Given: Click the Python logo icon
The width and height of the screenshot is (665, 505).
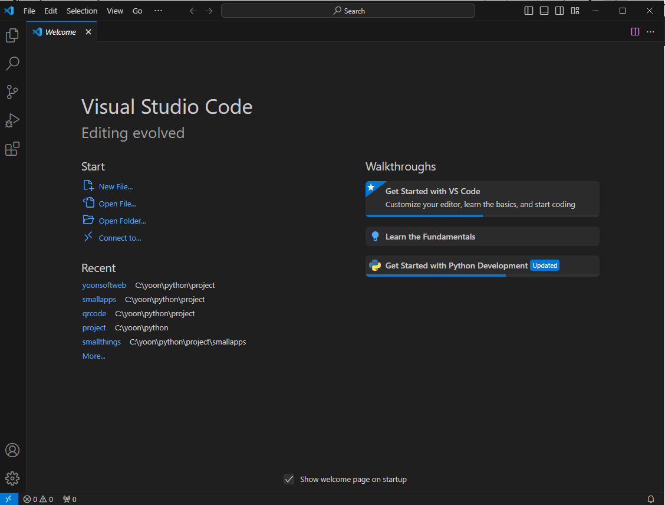Looking at the screenshot, I should pyautogui.click(x=375, y=265).
